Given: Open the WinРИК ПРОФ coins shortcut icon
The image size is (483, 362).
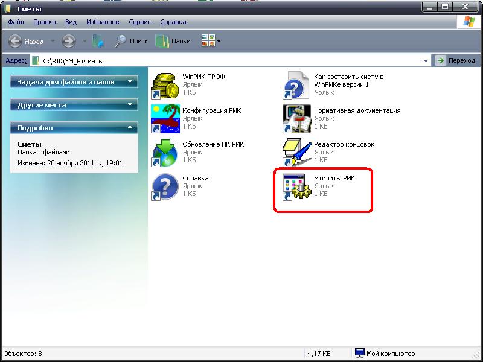Looking at the screenshot, I should [165, 86].
